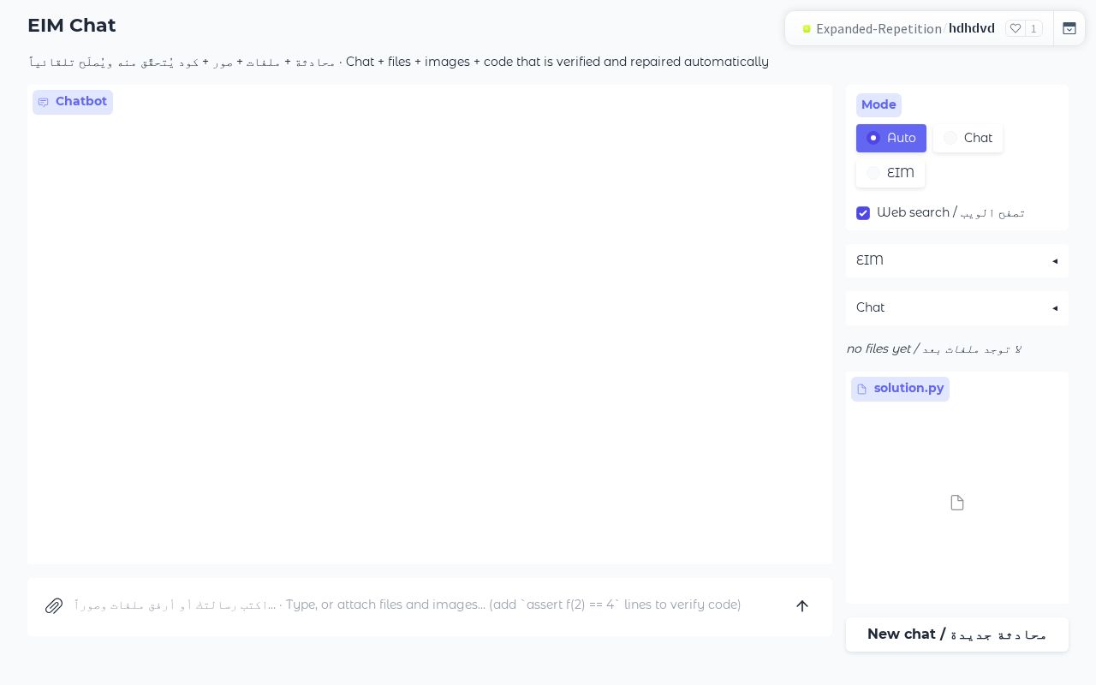
Task: Send message with the up-arrow icon
Action: [x=802, y=606]
